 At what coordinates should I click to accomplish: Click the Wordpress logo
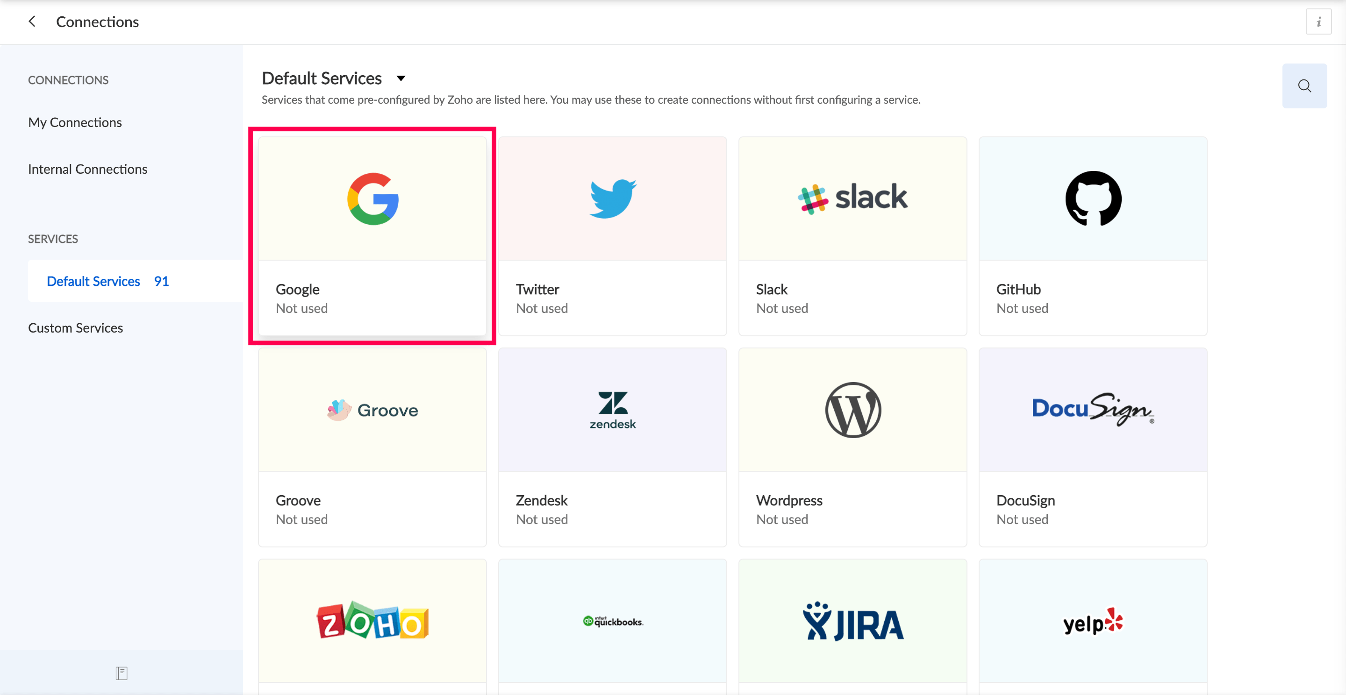click(x=853, y=410)
